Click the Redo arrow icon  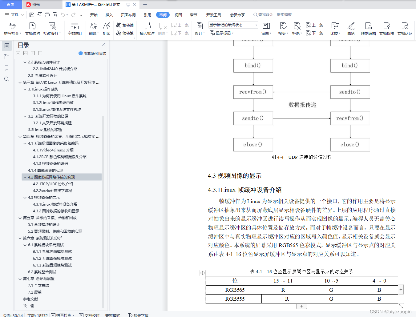click(x=74, y=15)
